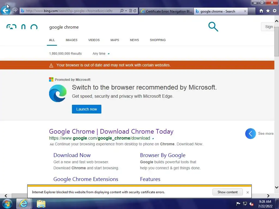279x209 pixels.
Task: Click the Launch now button
Action: click(x=87, y=109)
